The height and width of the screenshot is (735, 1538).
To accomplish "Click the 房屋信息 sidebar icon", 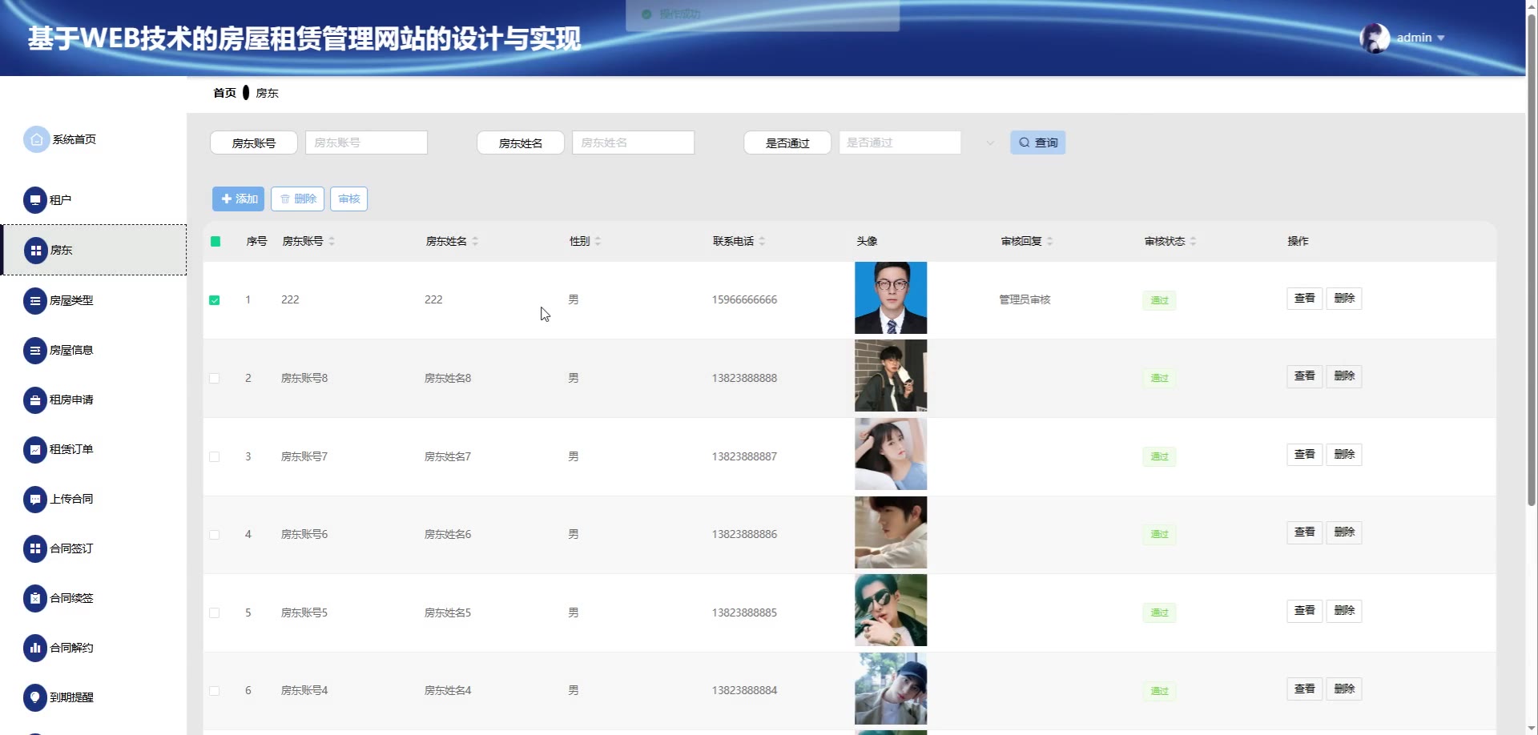I will (35, 351).
